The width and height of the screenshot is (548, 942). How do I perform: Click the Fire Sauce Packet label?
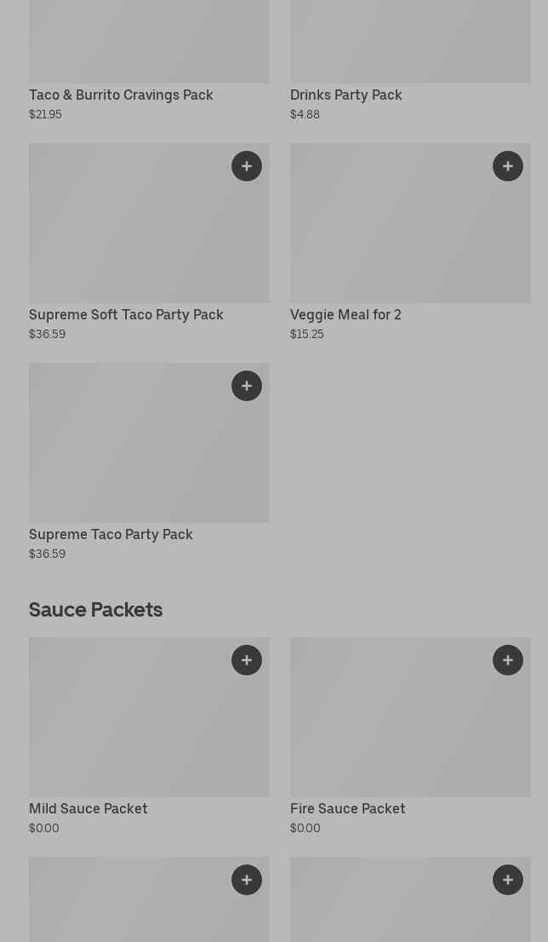click(347, 809)
